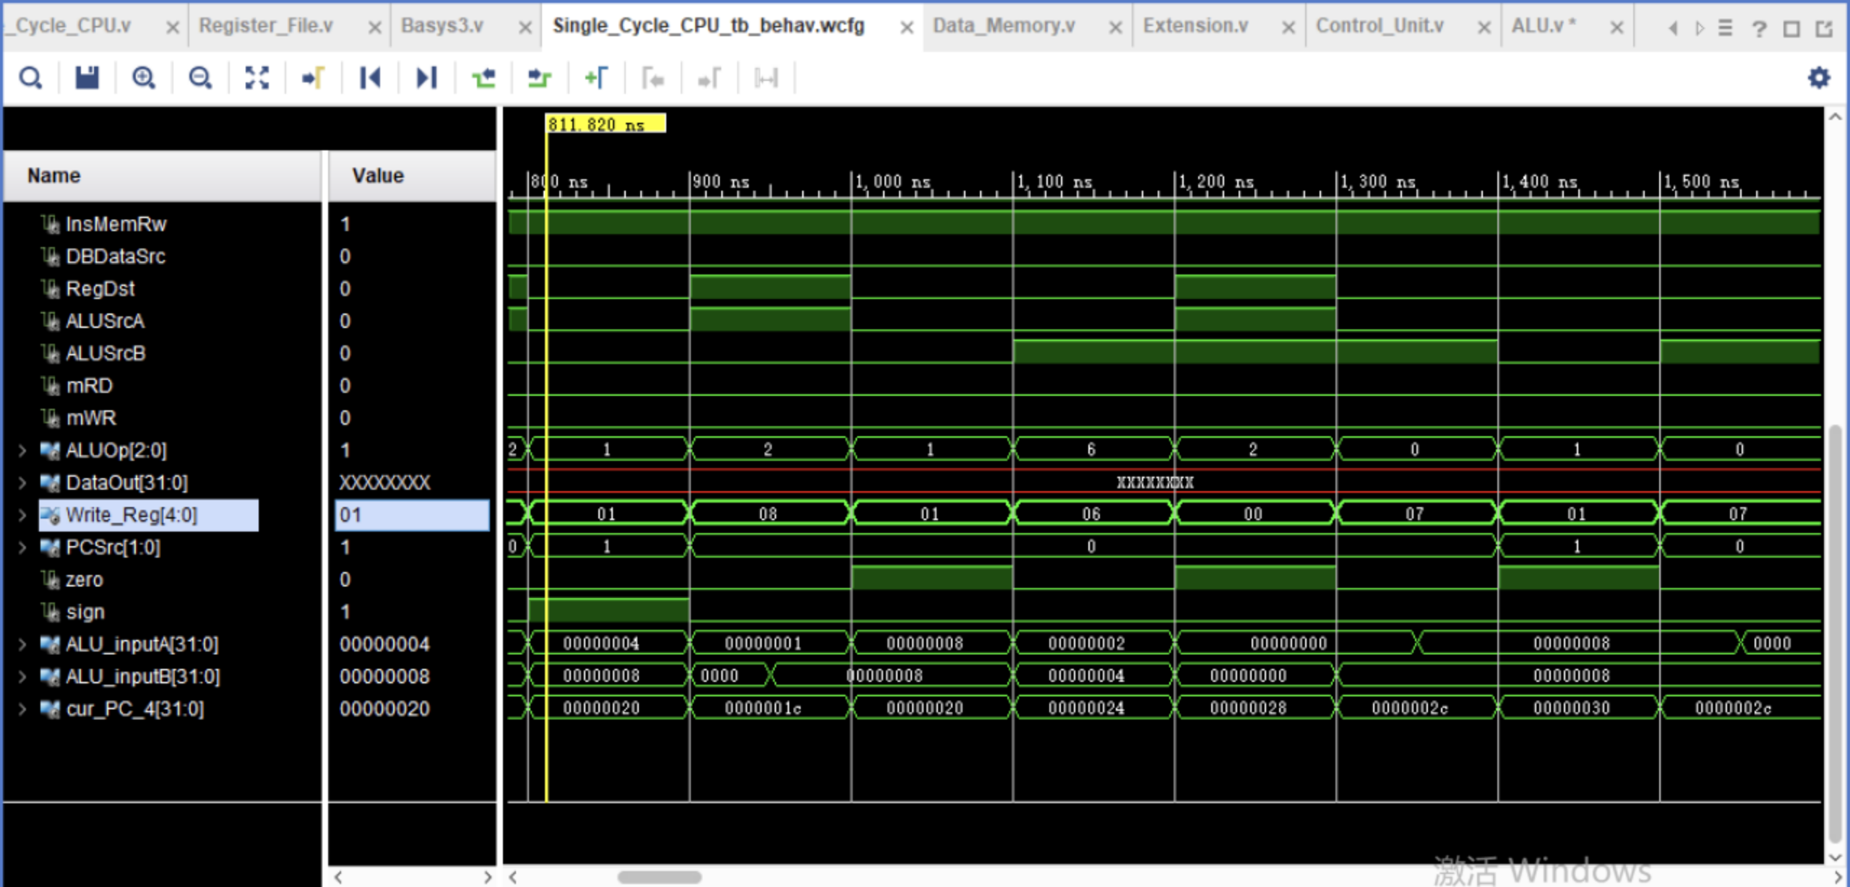Select the mRD signal
This screenshot has height=887, width=1850.
tap(89, 386)
